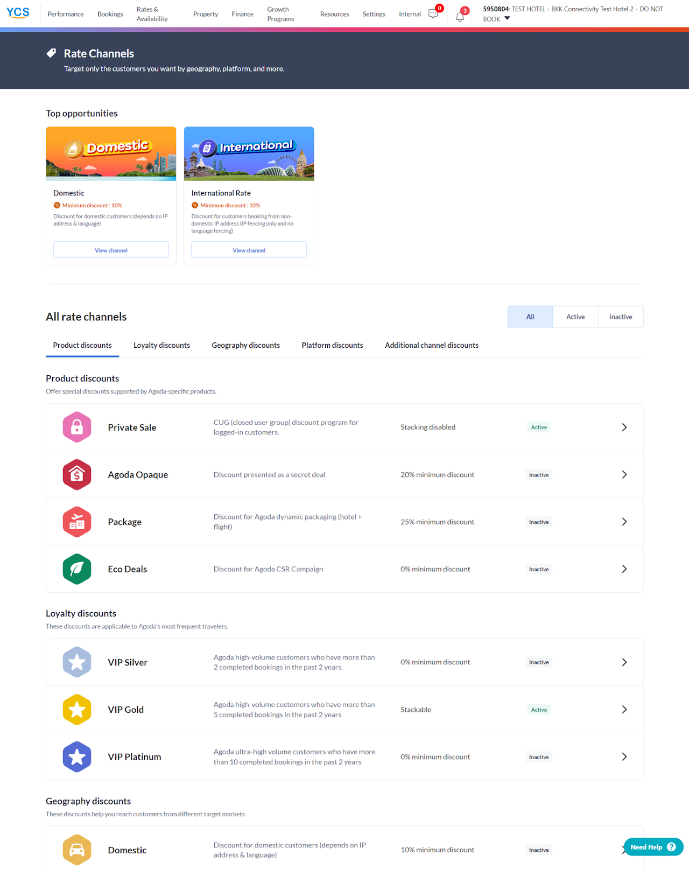Click the International Rate discount badge icon
Screen dimensions: 689x869
195,205
